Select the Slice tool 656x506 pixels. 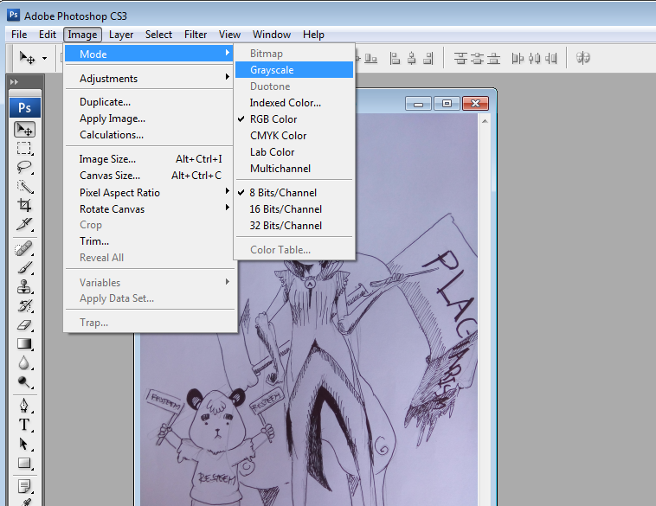tap(24, 224)
